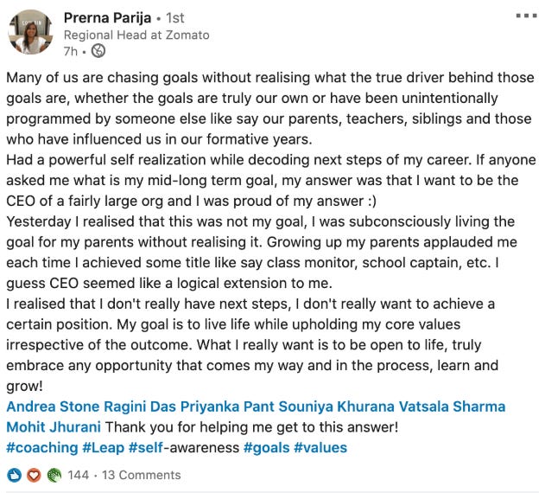Open the #values hashtag
545x493 pixels.
point(320,447)
